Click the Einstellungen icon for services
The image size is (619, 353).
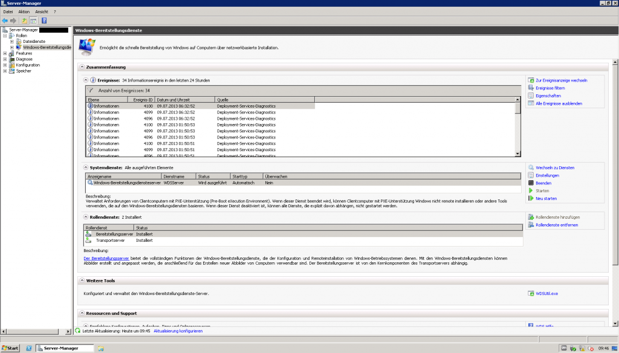click(531, 175)
